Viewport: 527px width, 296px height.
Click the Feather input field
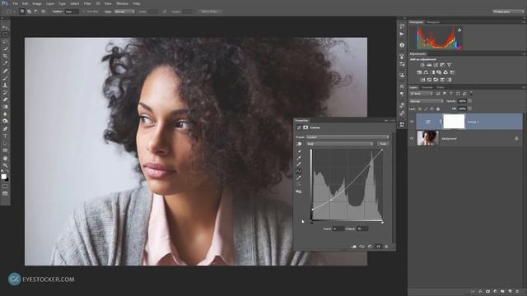72,12
